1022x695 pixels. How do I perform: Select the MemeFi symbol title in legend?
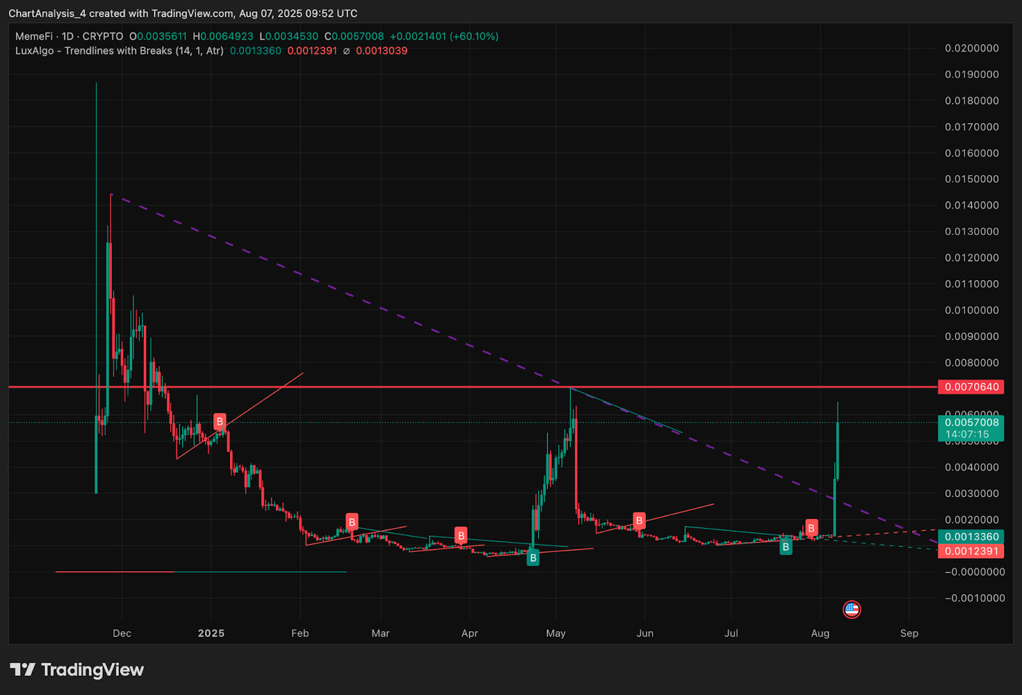point(69,36)
